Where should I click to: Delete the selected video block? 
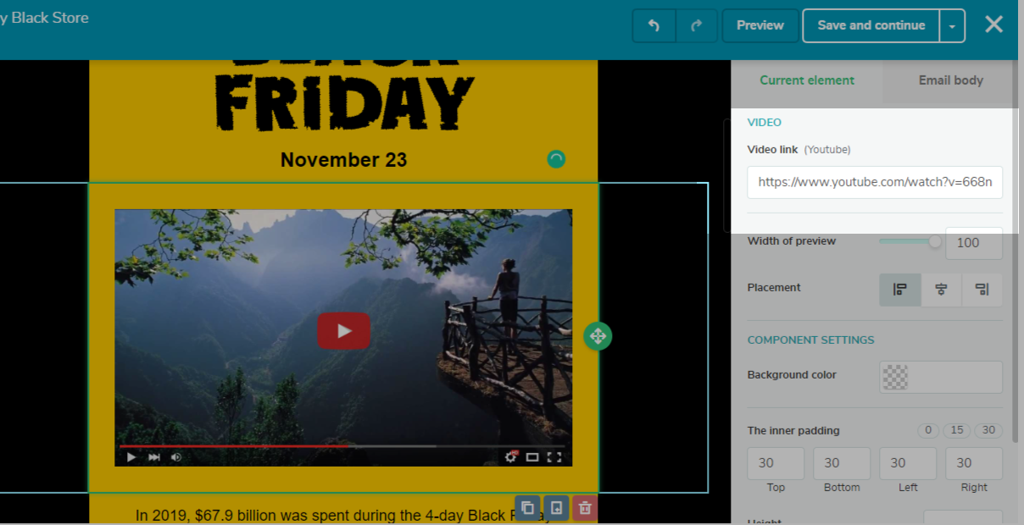click(585, 508)
